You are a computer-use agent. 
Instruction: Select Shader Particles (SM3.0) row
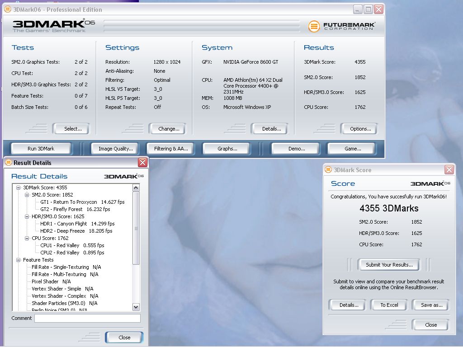click(x=64, y=303)
